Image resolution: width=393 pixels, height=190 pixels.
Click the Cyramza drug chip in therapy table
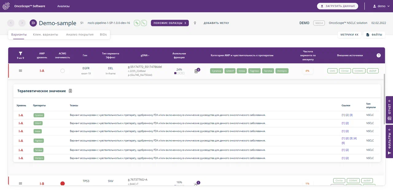coord(39,115)
